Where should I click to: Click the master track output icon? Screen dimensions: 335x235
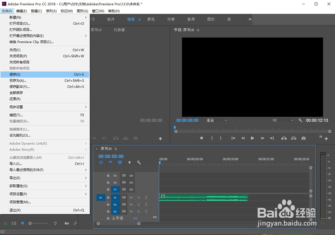155,217
